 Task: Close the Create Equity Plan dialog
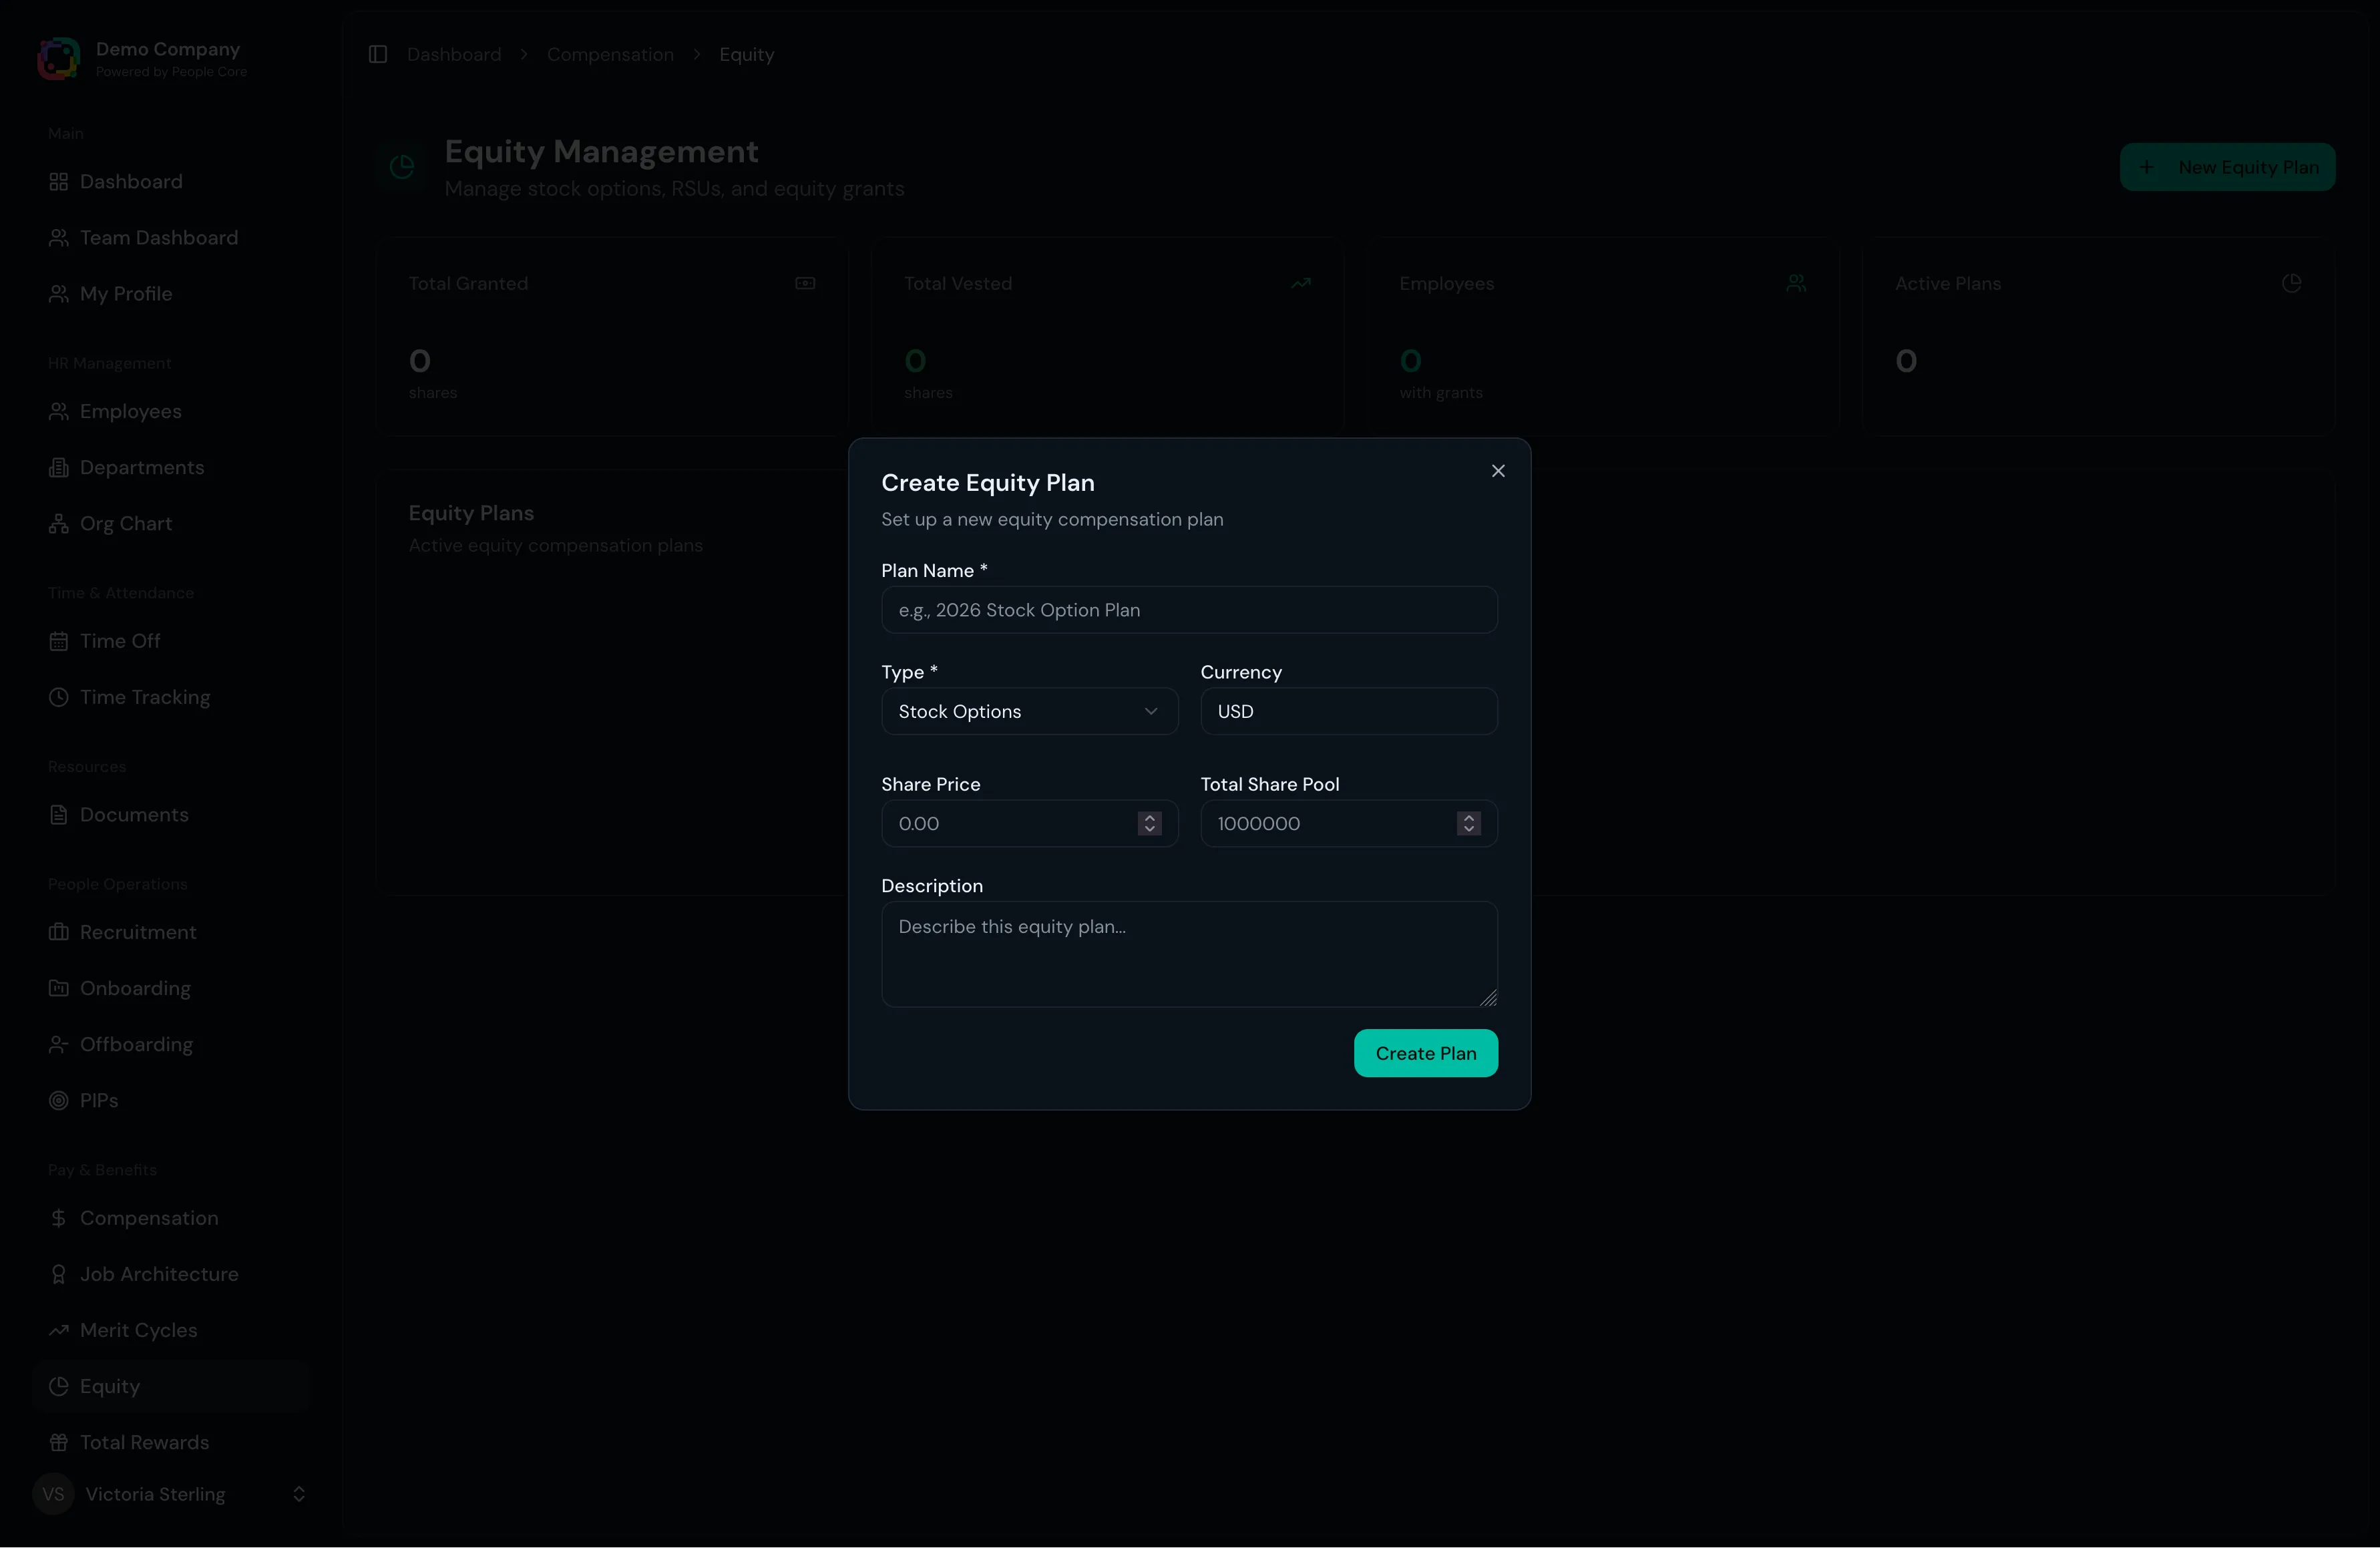click(1497, 471)
